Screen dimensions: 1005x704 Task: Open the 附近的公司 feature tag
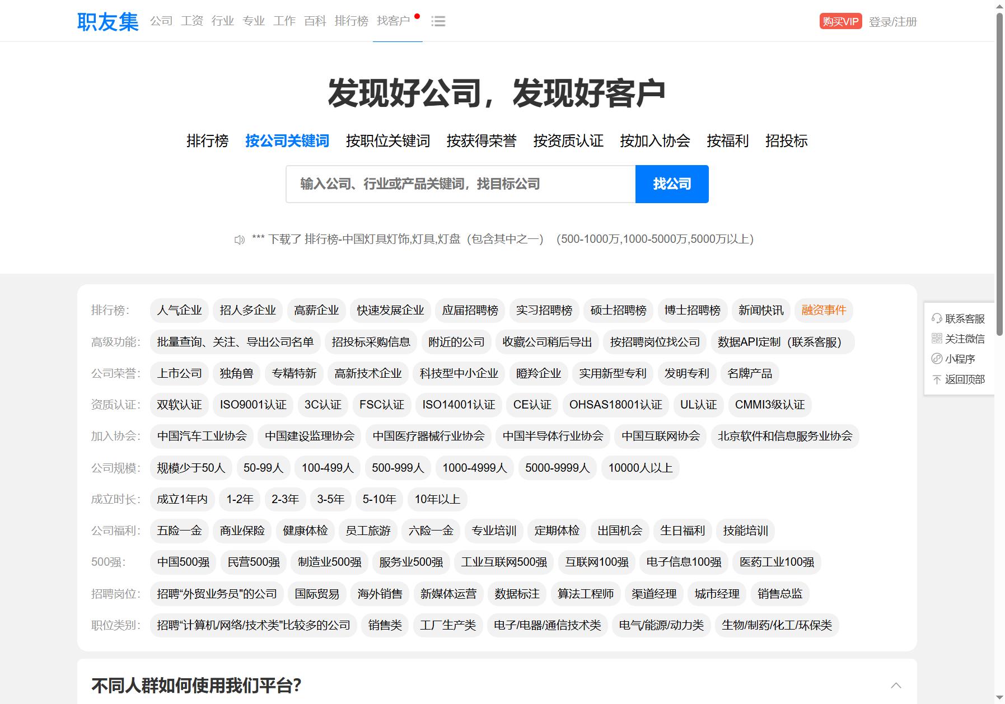tap(456, 342)
